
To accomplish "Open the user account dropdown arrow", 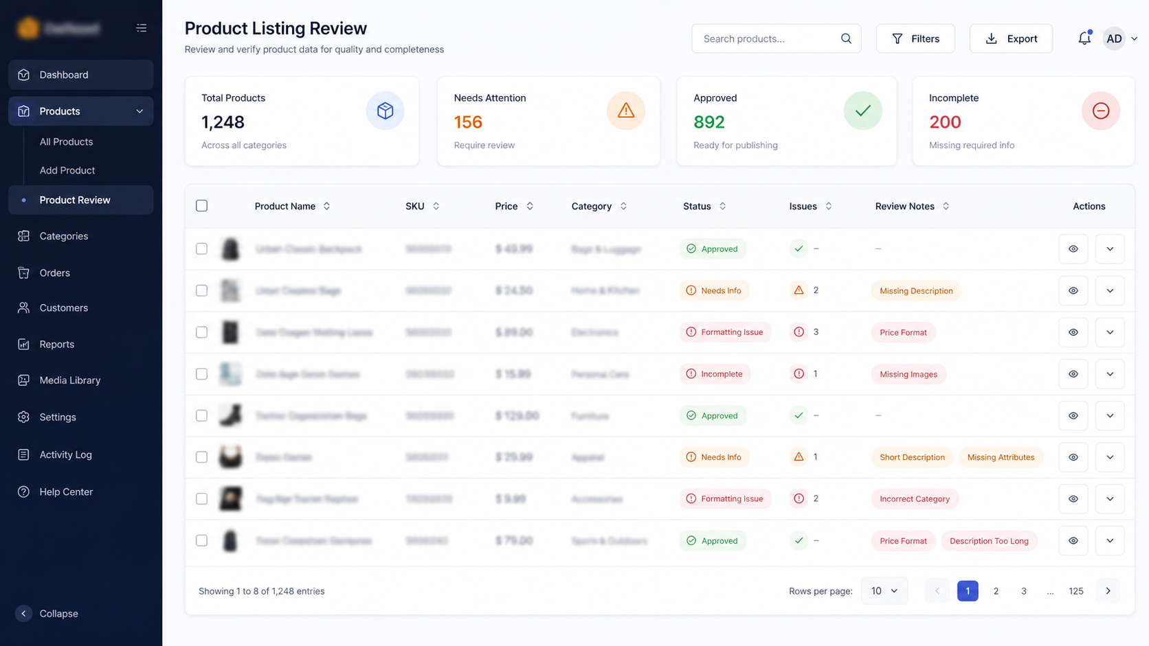I will [1135, 38].
